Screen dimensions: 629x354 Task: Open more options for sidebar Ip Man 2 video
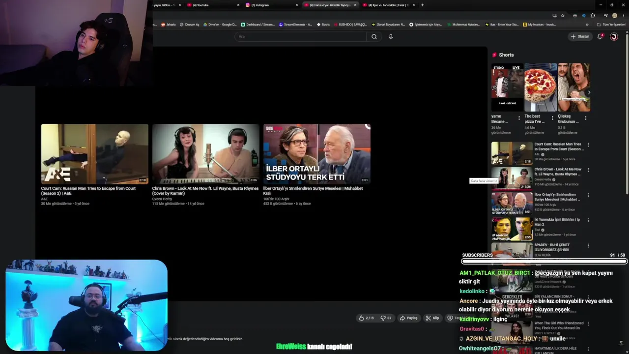(x=588, y=220)
